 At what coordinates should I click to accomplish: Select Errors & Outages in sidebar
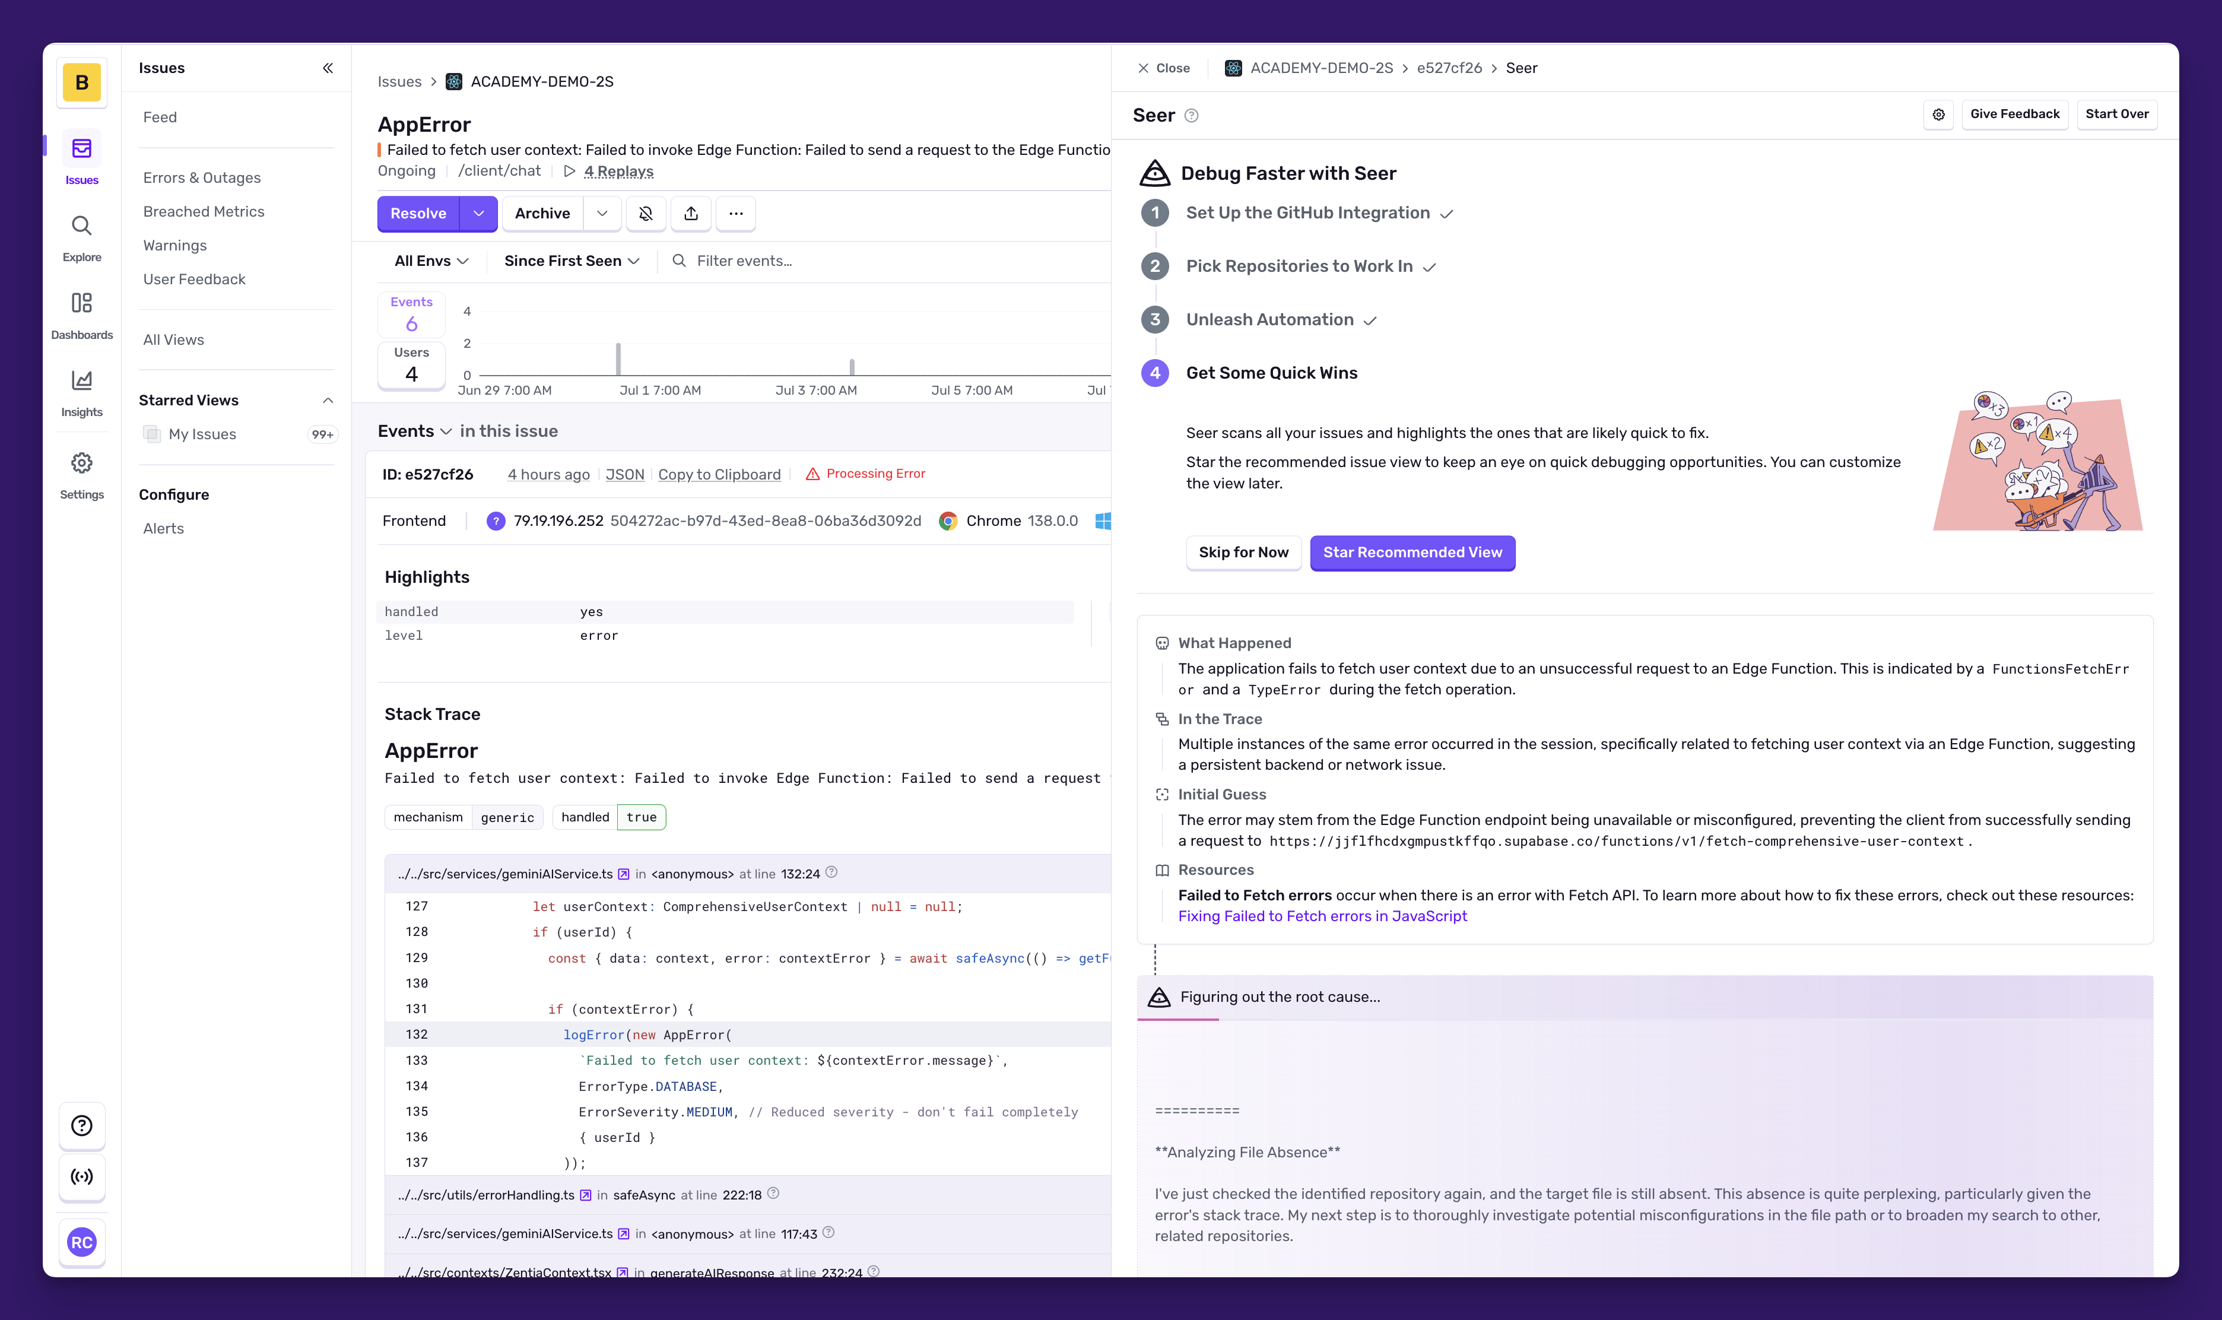[202, 178]
